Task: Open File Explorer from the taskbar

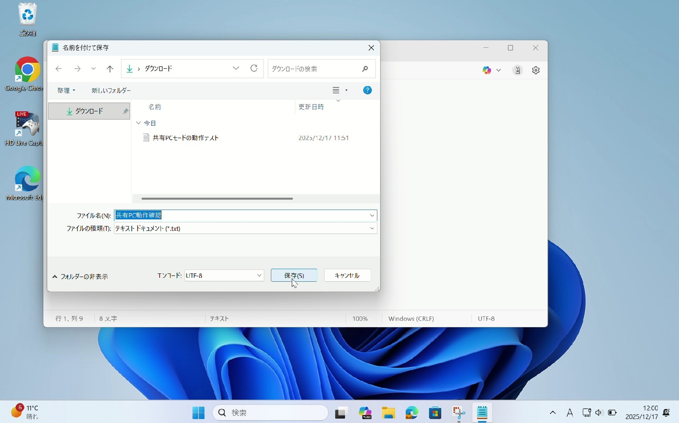Action: 388,412
